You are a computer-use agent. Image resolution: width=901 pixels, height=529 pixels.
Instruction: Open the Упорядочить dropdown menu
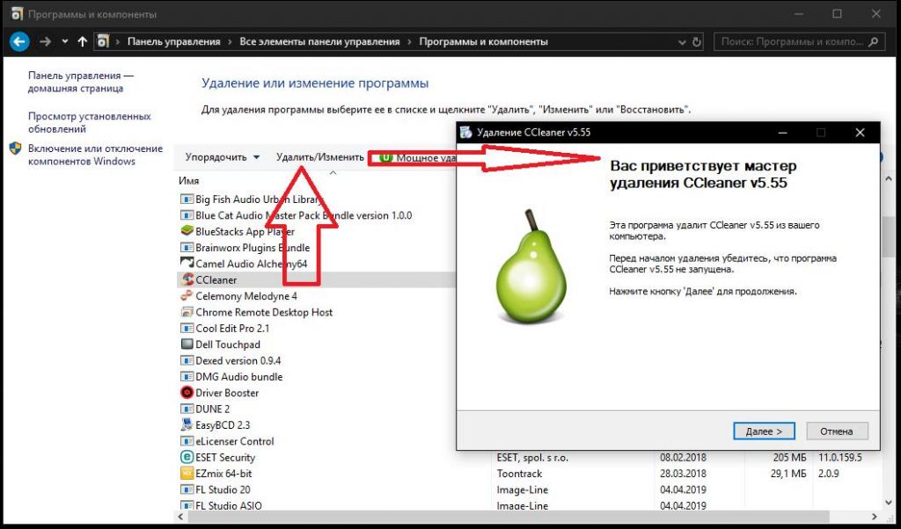coord(223,157)
